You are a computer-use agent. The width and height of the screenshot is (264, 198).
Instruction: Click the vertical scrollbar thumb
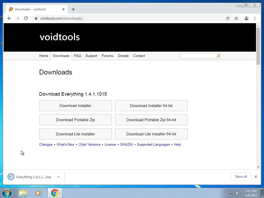[x=258, y=46]
